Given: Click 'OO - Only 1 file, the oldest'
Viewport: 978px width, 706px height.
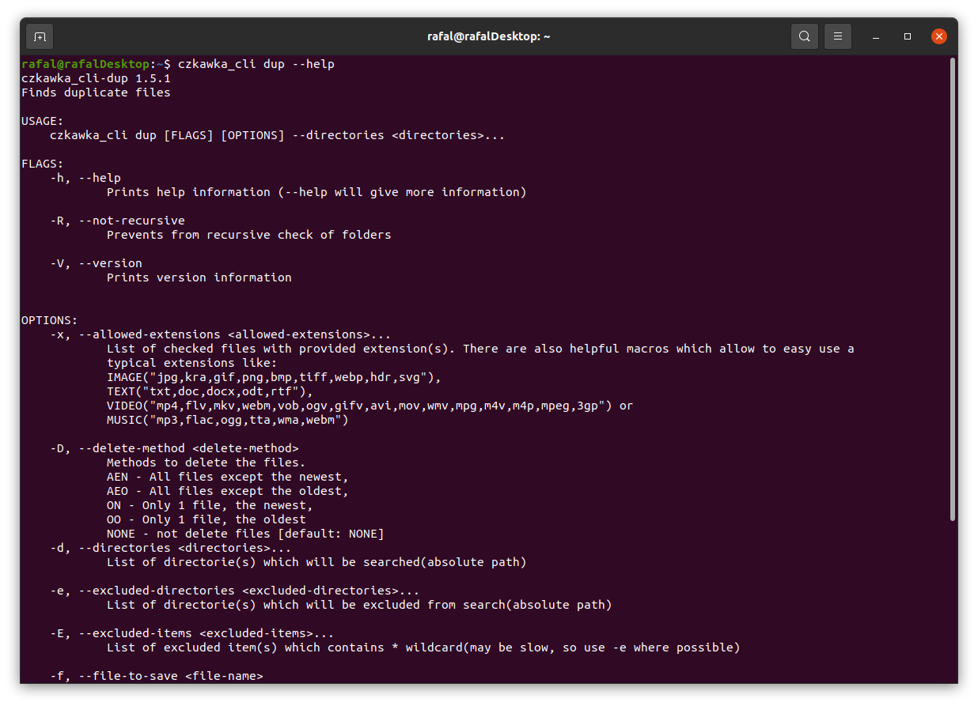Looking at the screenshot, I should coord(207,519).
